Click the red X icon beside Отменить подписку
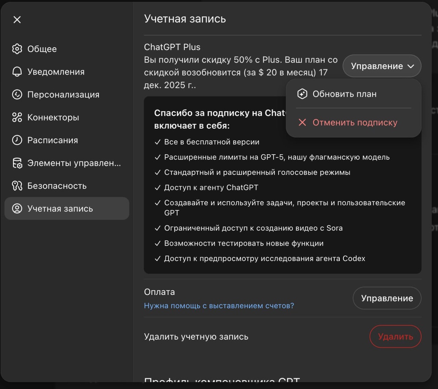The height and width of the screenshot is (389, 438). pyautogui.click(x=302, y=123)
